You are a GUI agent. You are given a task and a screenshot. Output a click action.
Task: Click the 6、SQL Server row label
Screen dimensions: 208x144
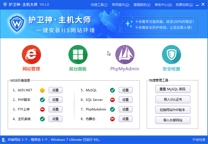pyautogui.click(x=92, y=100)
